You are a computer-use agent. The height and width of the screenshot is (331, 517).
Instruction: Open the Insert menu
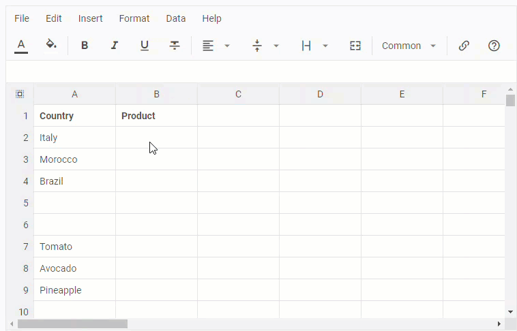pyautogui.click(x=90, y=18)
